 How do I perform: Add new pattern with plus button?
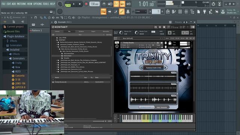(x=162, y=12)
